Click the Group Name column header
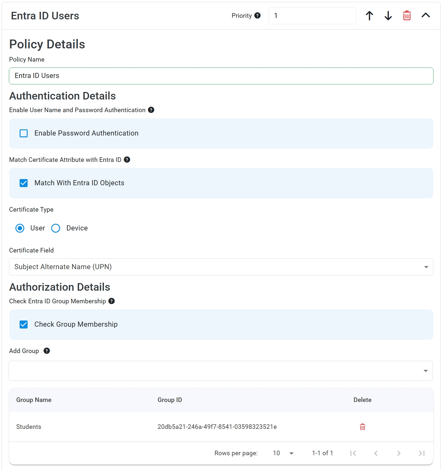Image resolution: width=443 pixels, height=470 pixels. (x=34, y=400)
